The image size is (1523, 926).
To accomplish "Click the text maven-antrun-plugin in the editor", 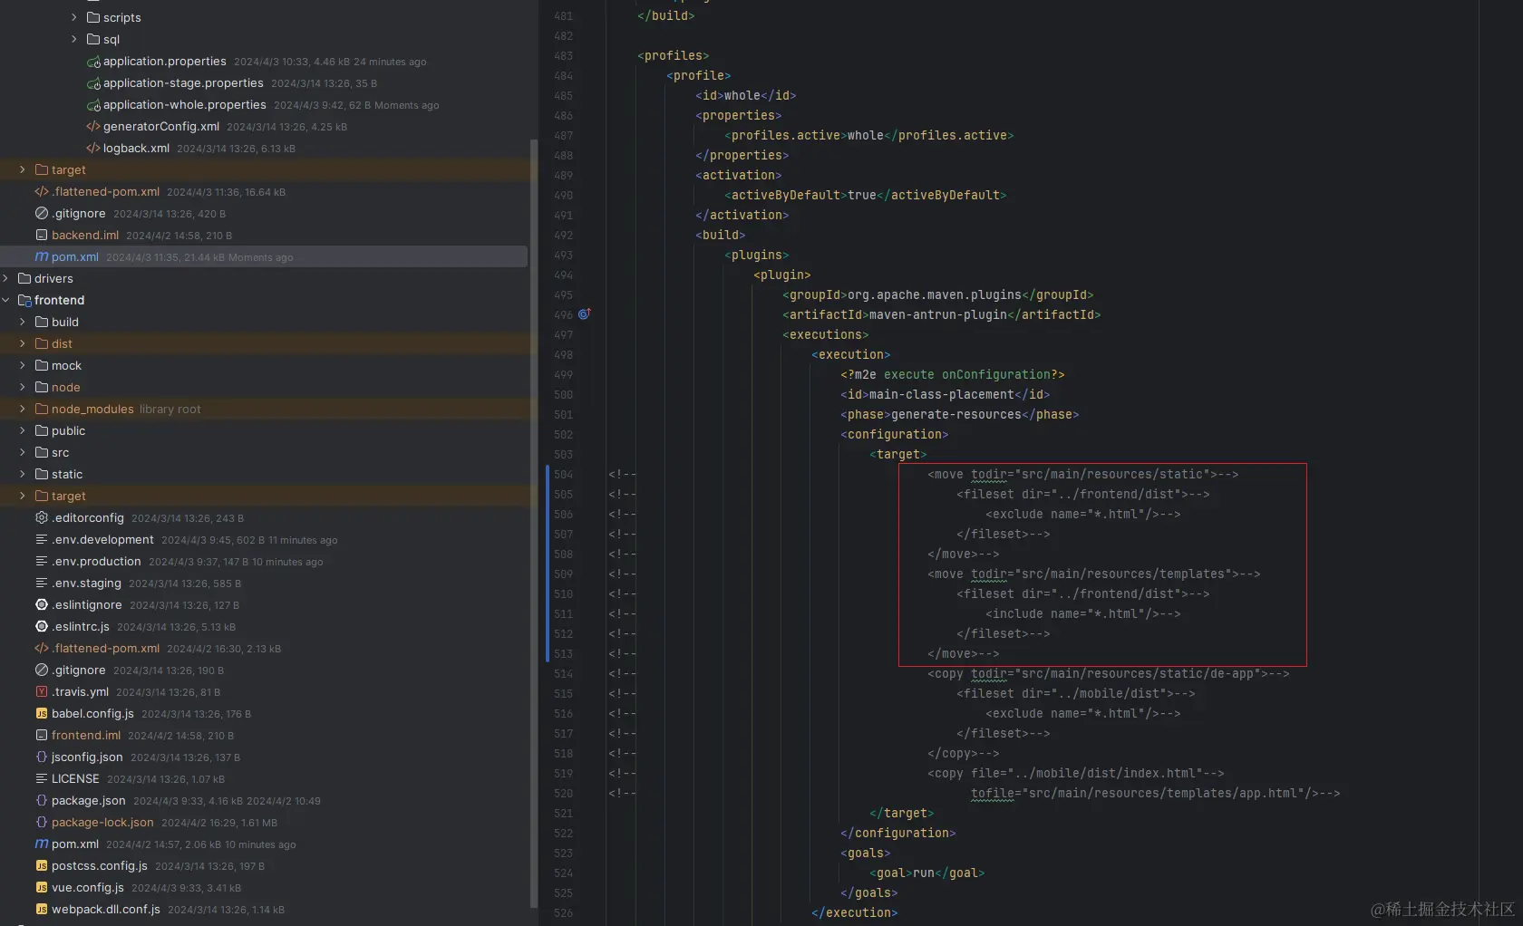I will (938, 315).
